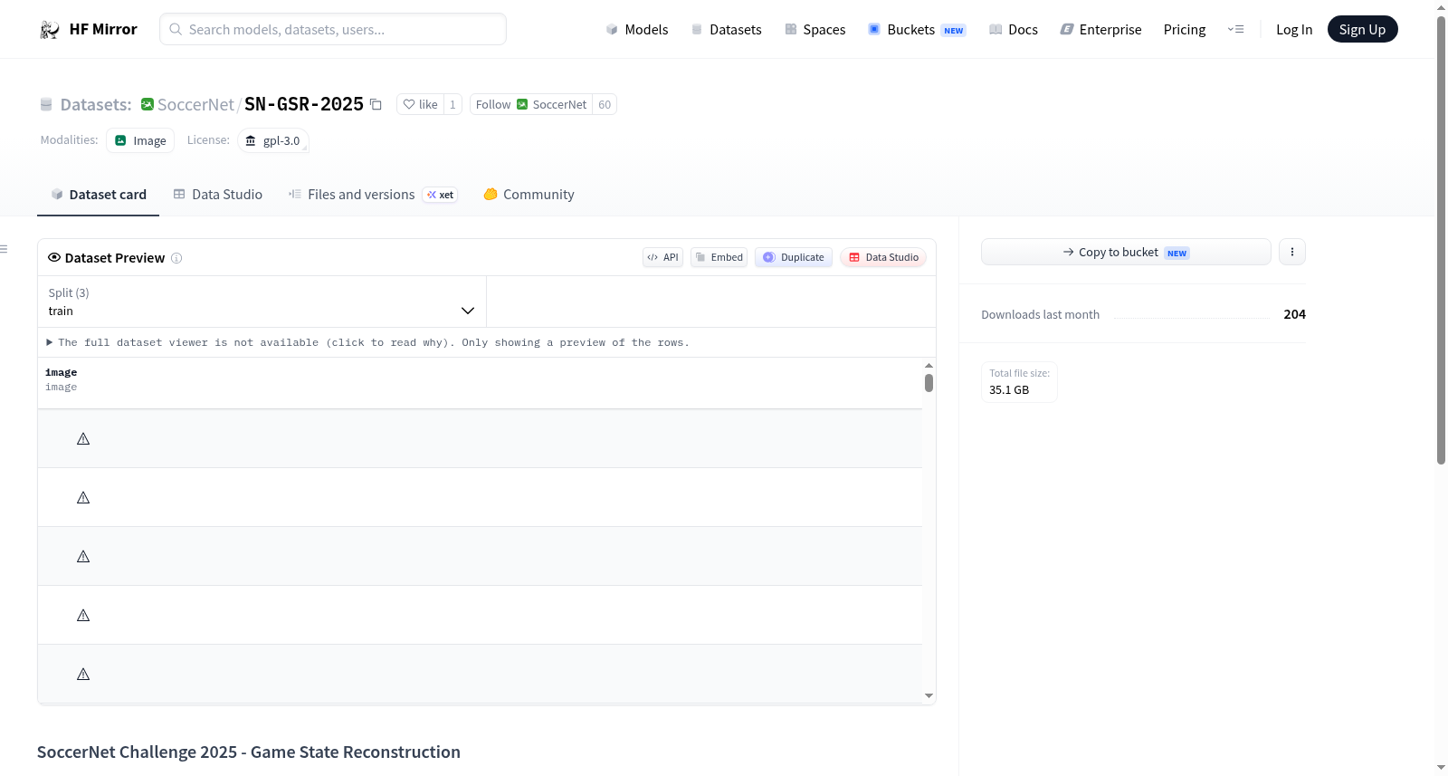Open Enterprise in the top navigation

coord(1100,30)
